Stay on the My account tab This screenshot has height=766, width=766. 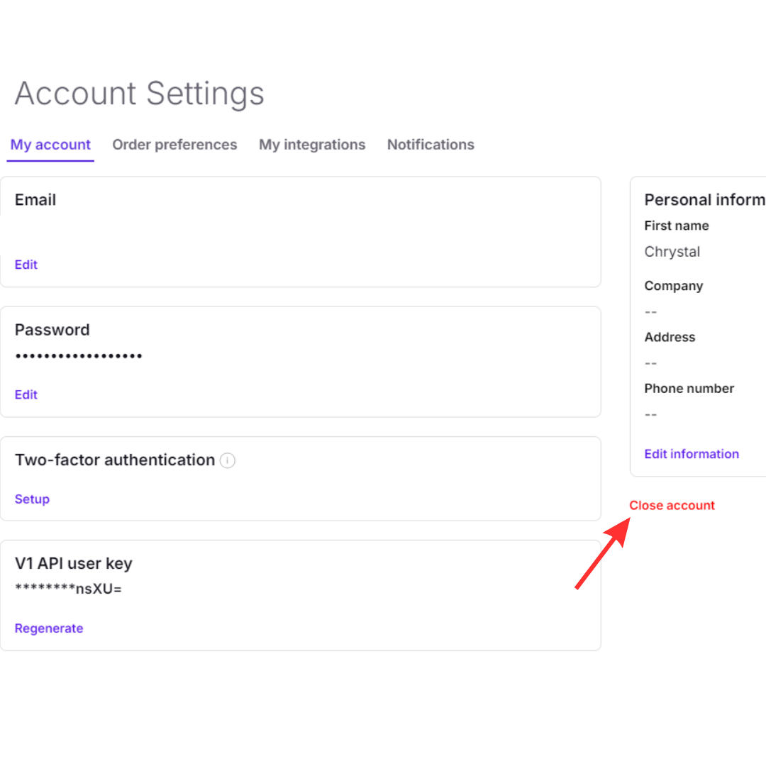pos(50,145)
